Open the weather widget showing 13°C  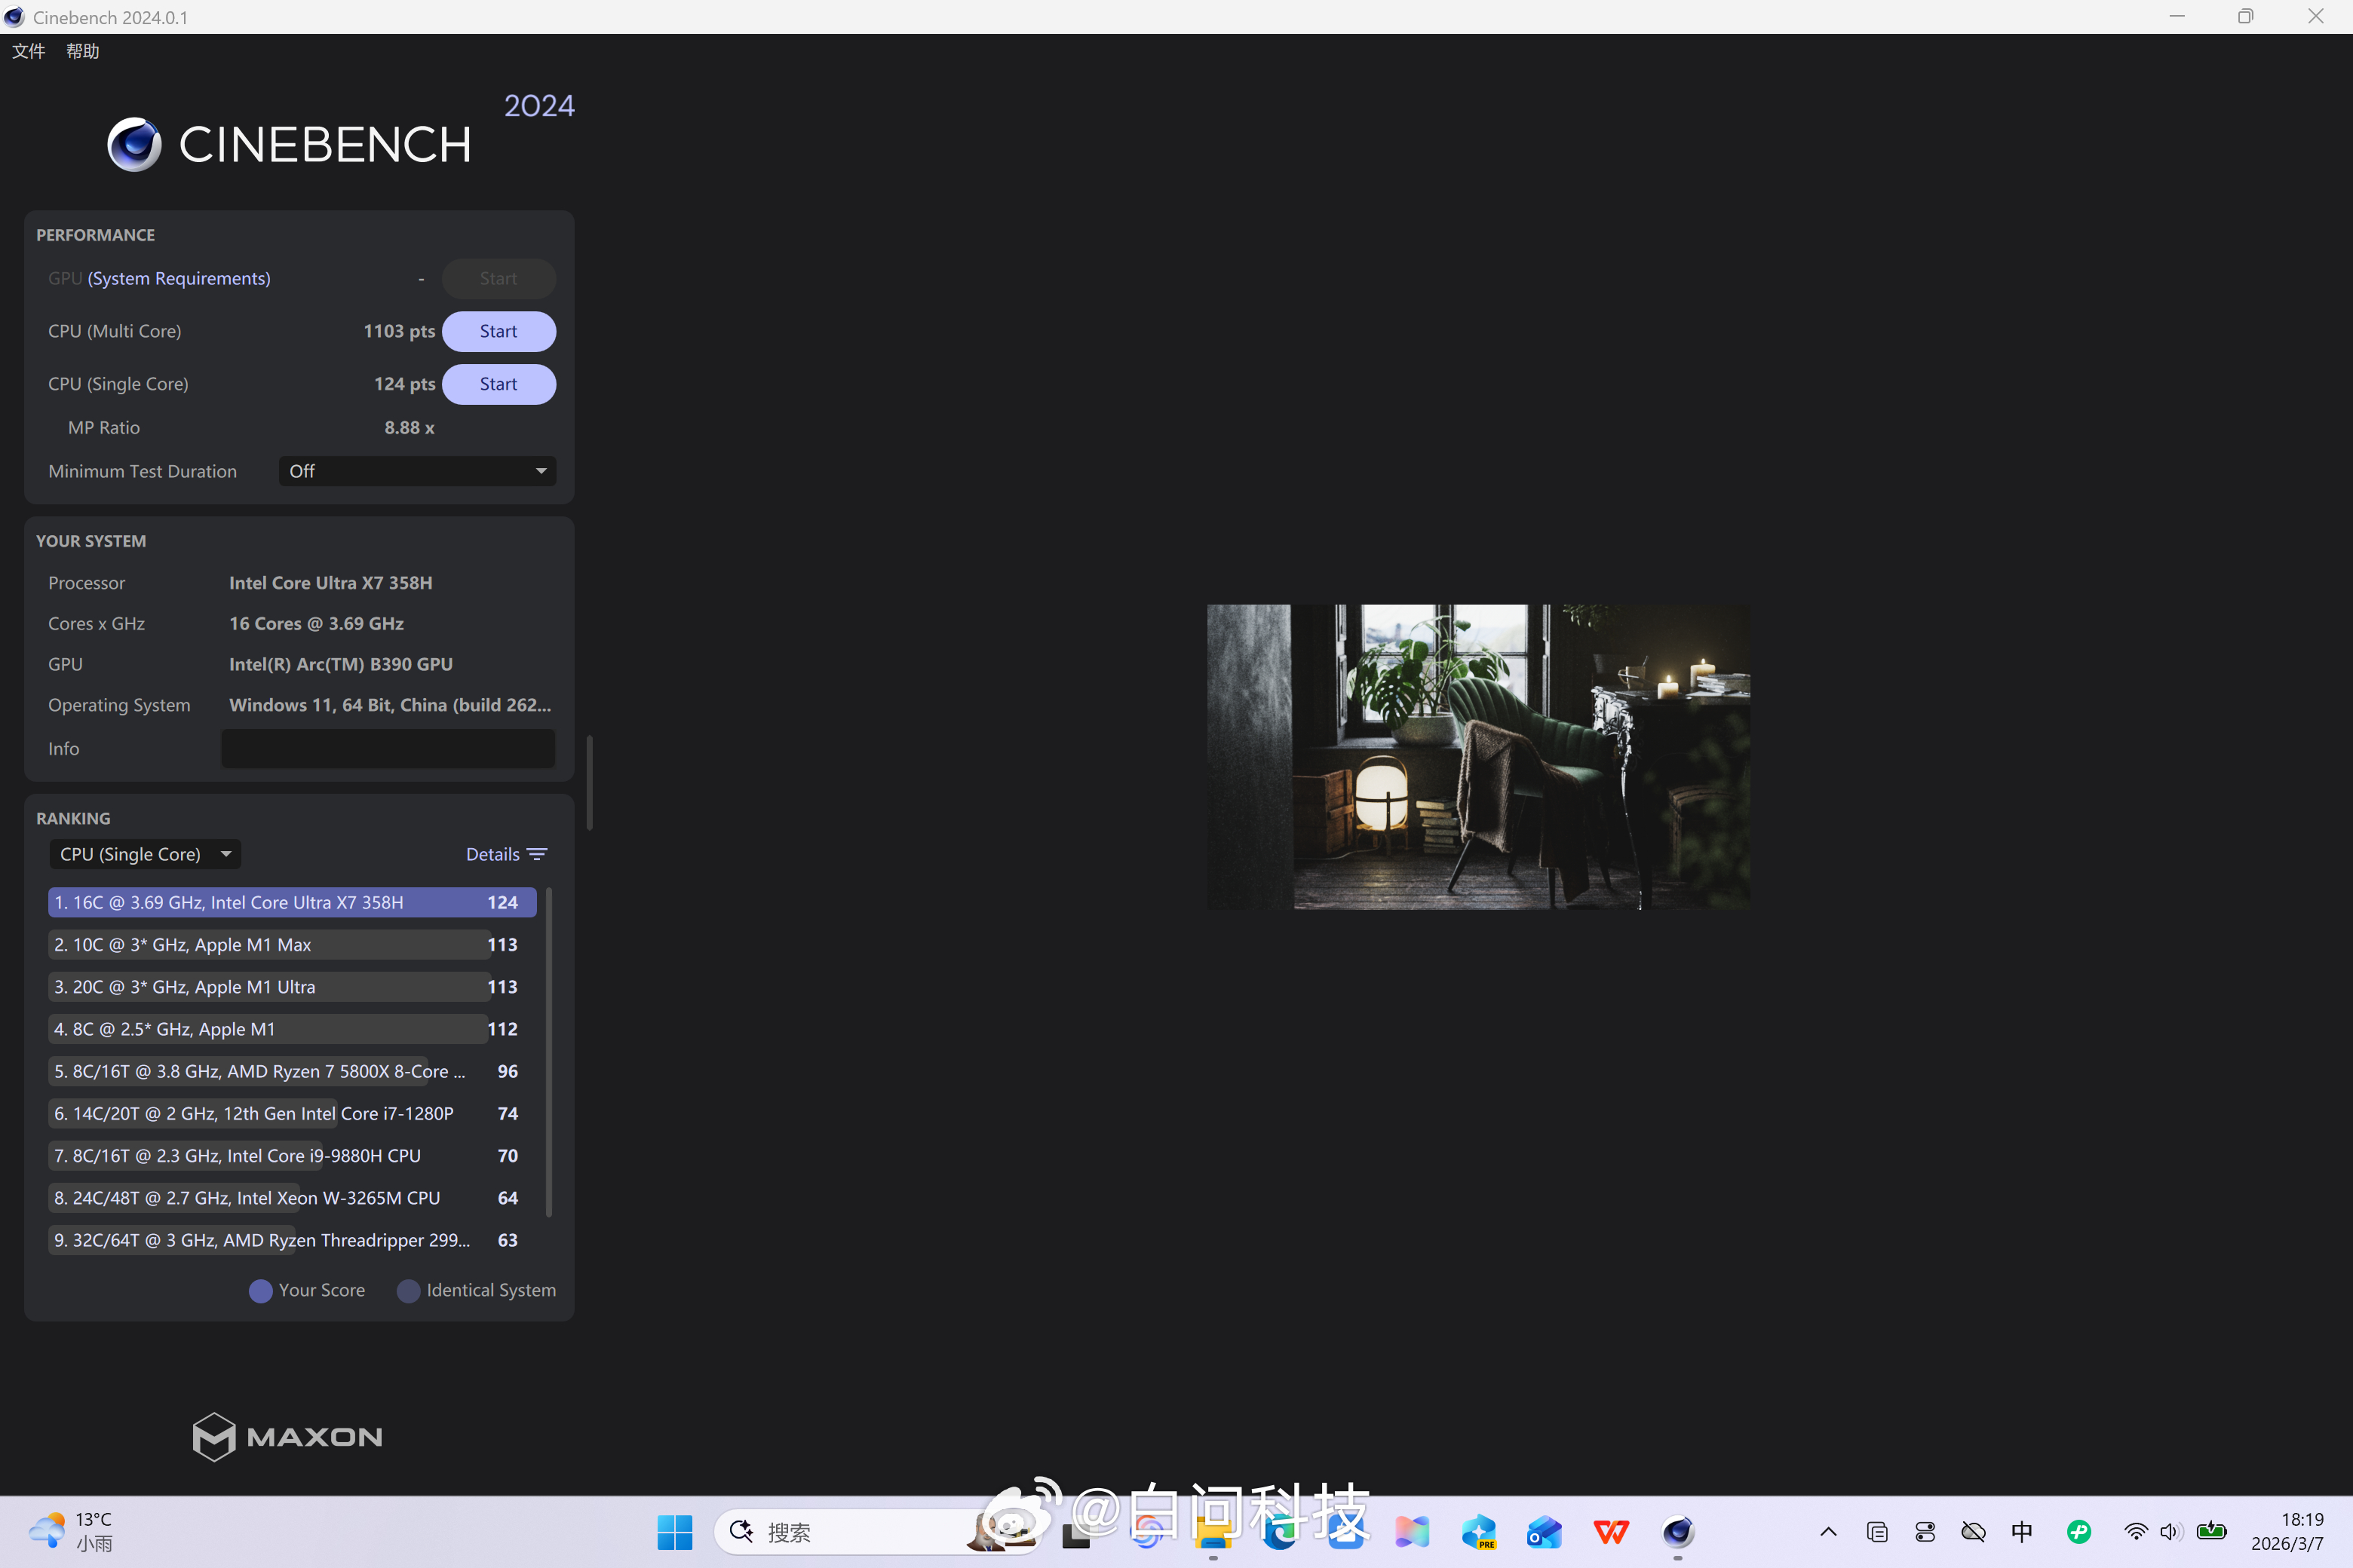pyautogui.click(x=70, y=1531)
